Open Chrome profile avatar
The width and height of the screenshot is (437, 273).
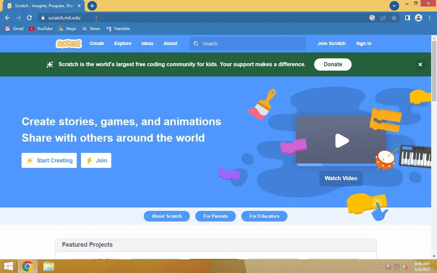pyautogui.click(x=419, y=18)
